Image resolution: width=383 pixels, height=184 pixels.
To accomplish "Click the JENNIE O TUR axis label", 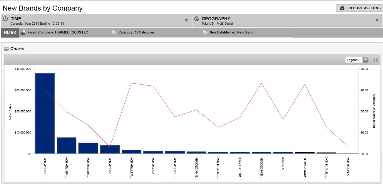I will tap(240, 167).
